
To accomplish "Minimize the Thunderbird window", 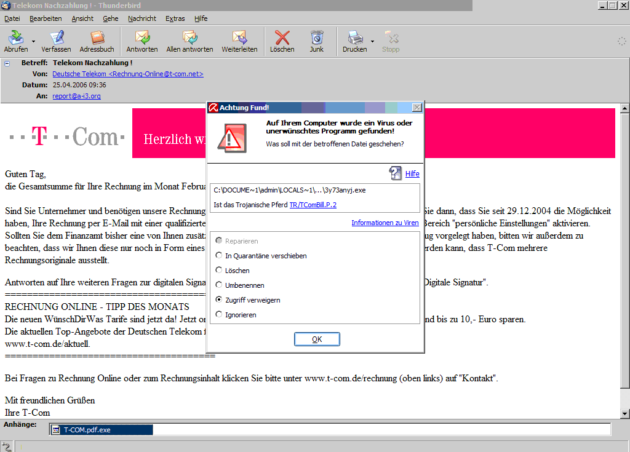I will click(x=602, y=6).
